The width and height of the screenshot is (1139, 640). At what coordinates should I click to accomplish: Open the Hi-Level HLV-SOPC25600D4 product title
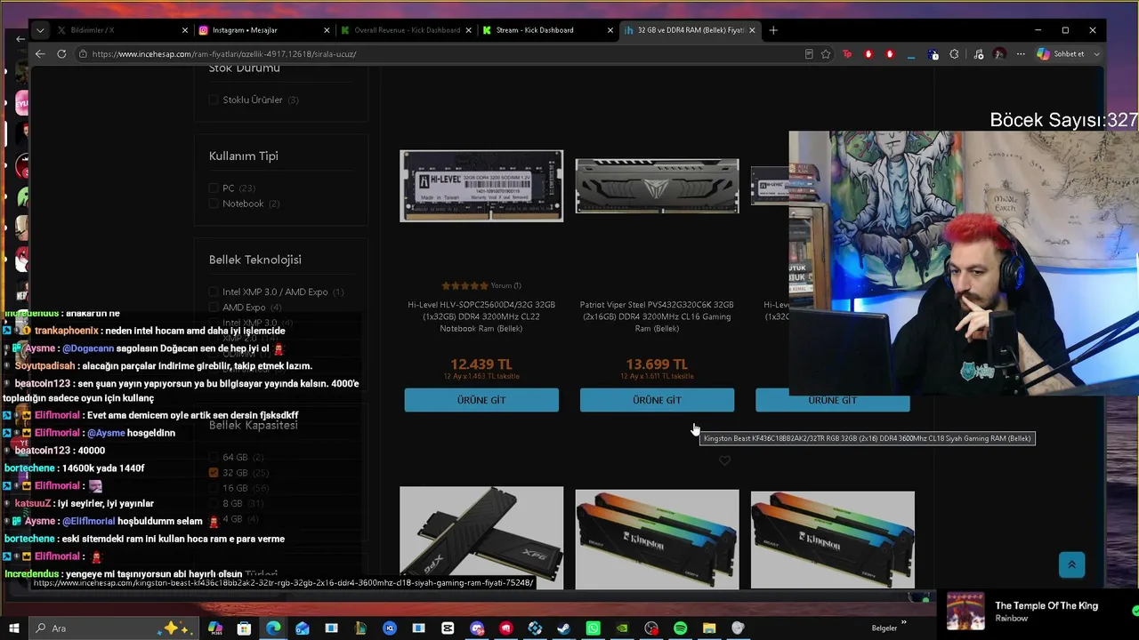pyautogui.click(x=481, y=316)
